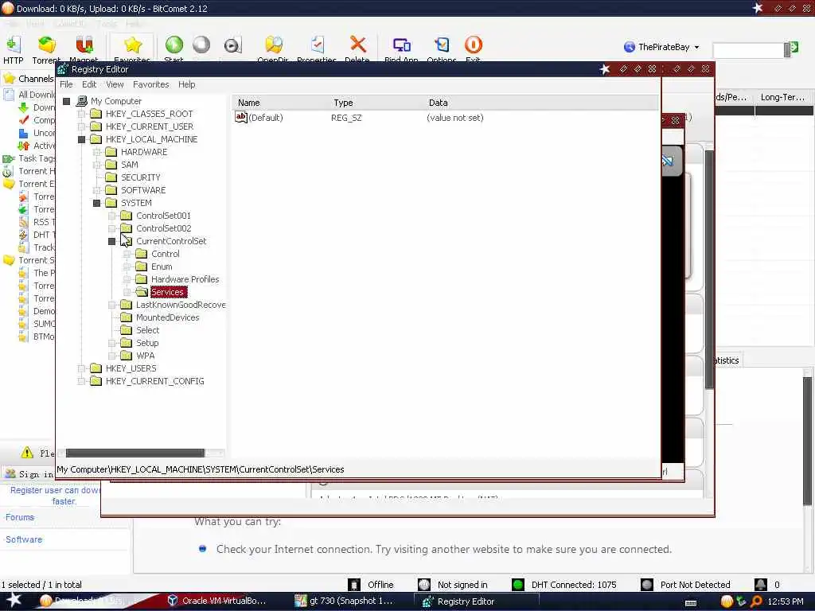Image resolution: width=815 pixels, height=611 pixels.
Task: Open the View menu in Registry Editor
Action: tap(115, 84)
